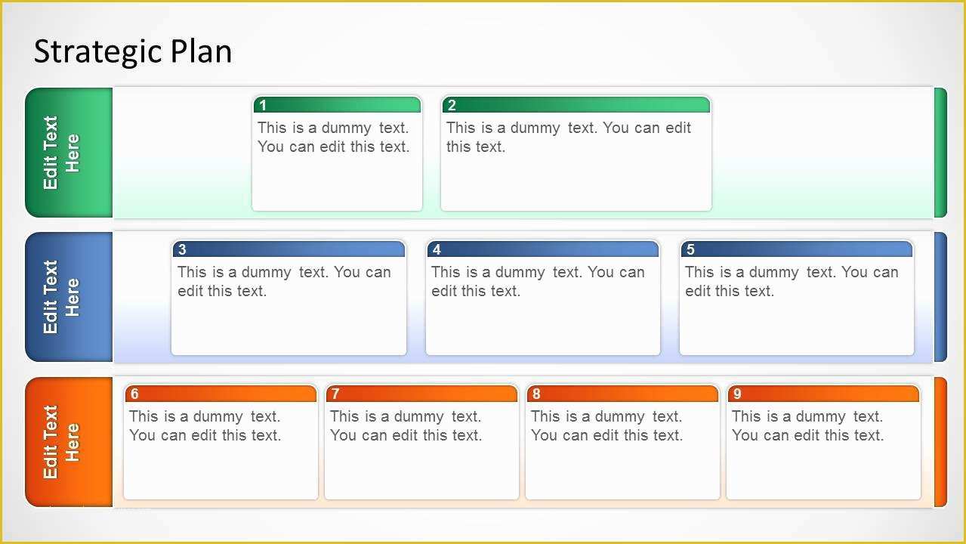Select the header bar numbered 7
The width and height of the screenshot is (966, 544).
421,394
